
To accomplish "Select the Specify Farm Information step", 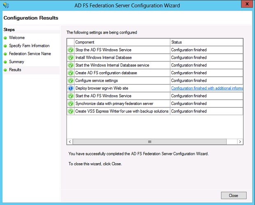I will (29, 46).
